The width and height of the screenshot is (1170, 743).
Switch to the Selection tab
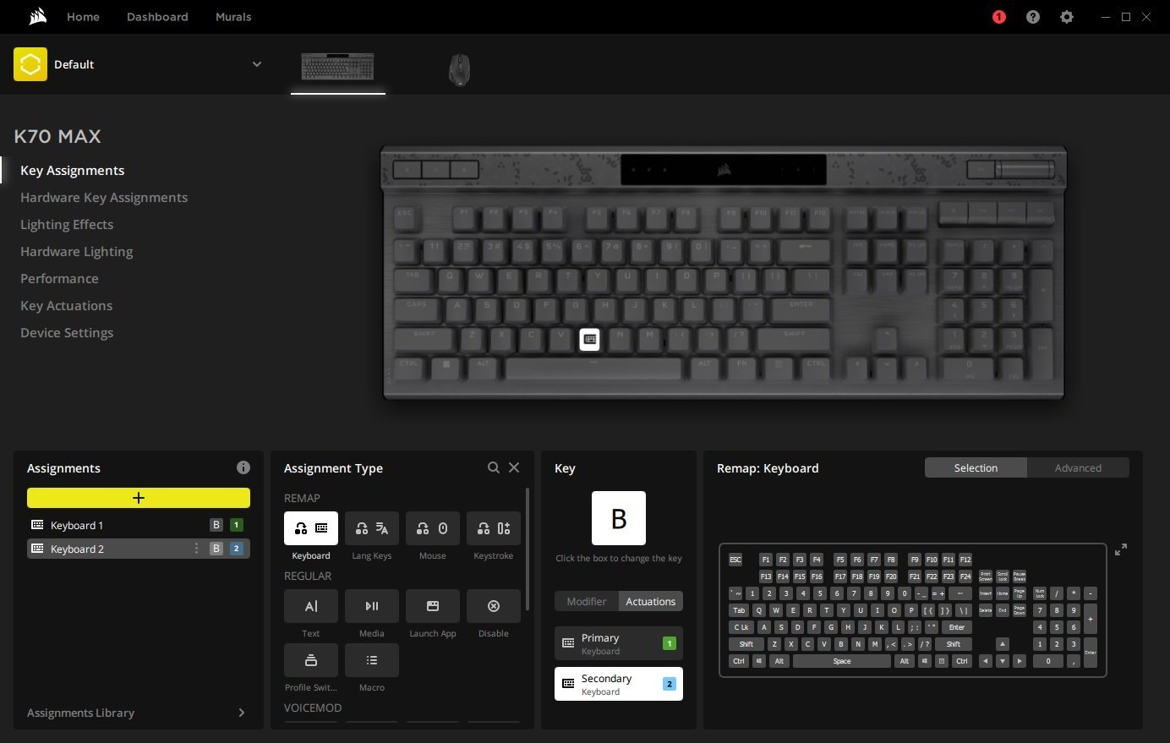[x=976, y=467]
